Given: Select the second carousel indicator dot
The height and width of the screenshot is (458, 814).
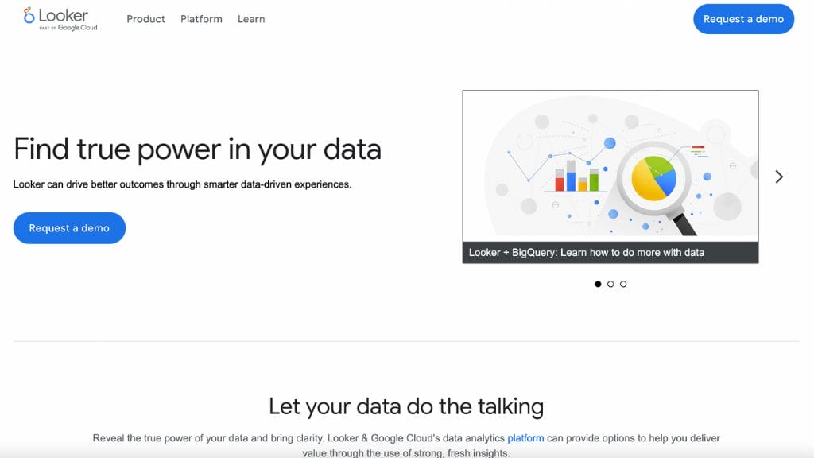Looking at the screenshot, I should pos(610,284).
